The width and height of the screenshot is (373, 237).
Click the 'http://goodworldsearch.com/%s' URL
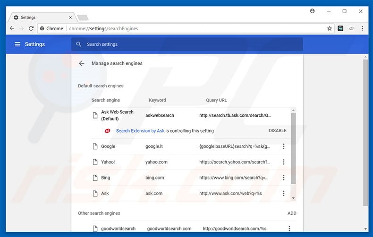coord(235,229)
